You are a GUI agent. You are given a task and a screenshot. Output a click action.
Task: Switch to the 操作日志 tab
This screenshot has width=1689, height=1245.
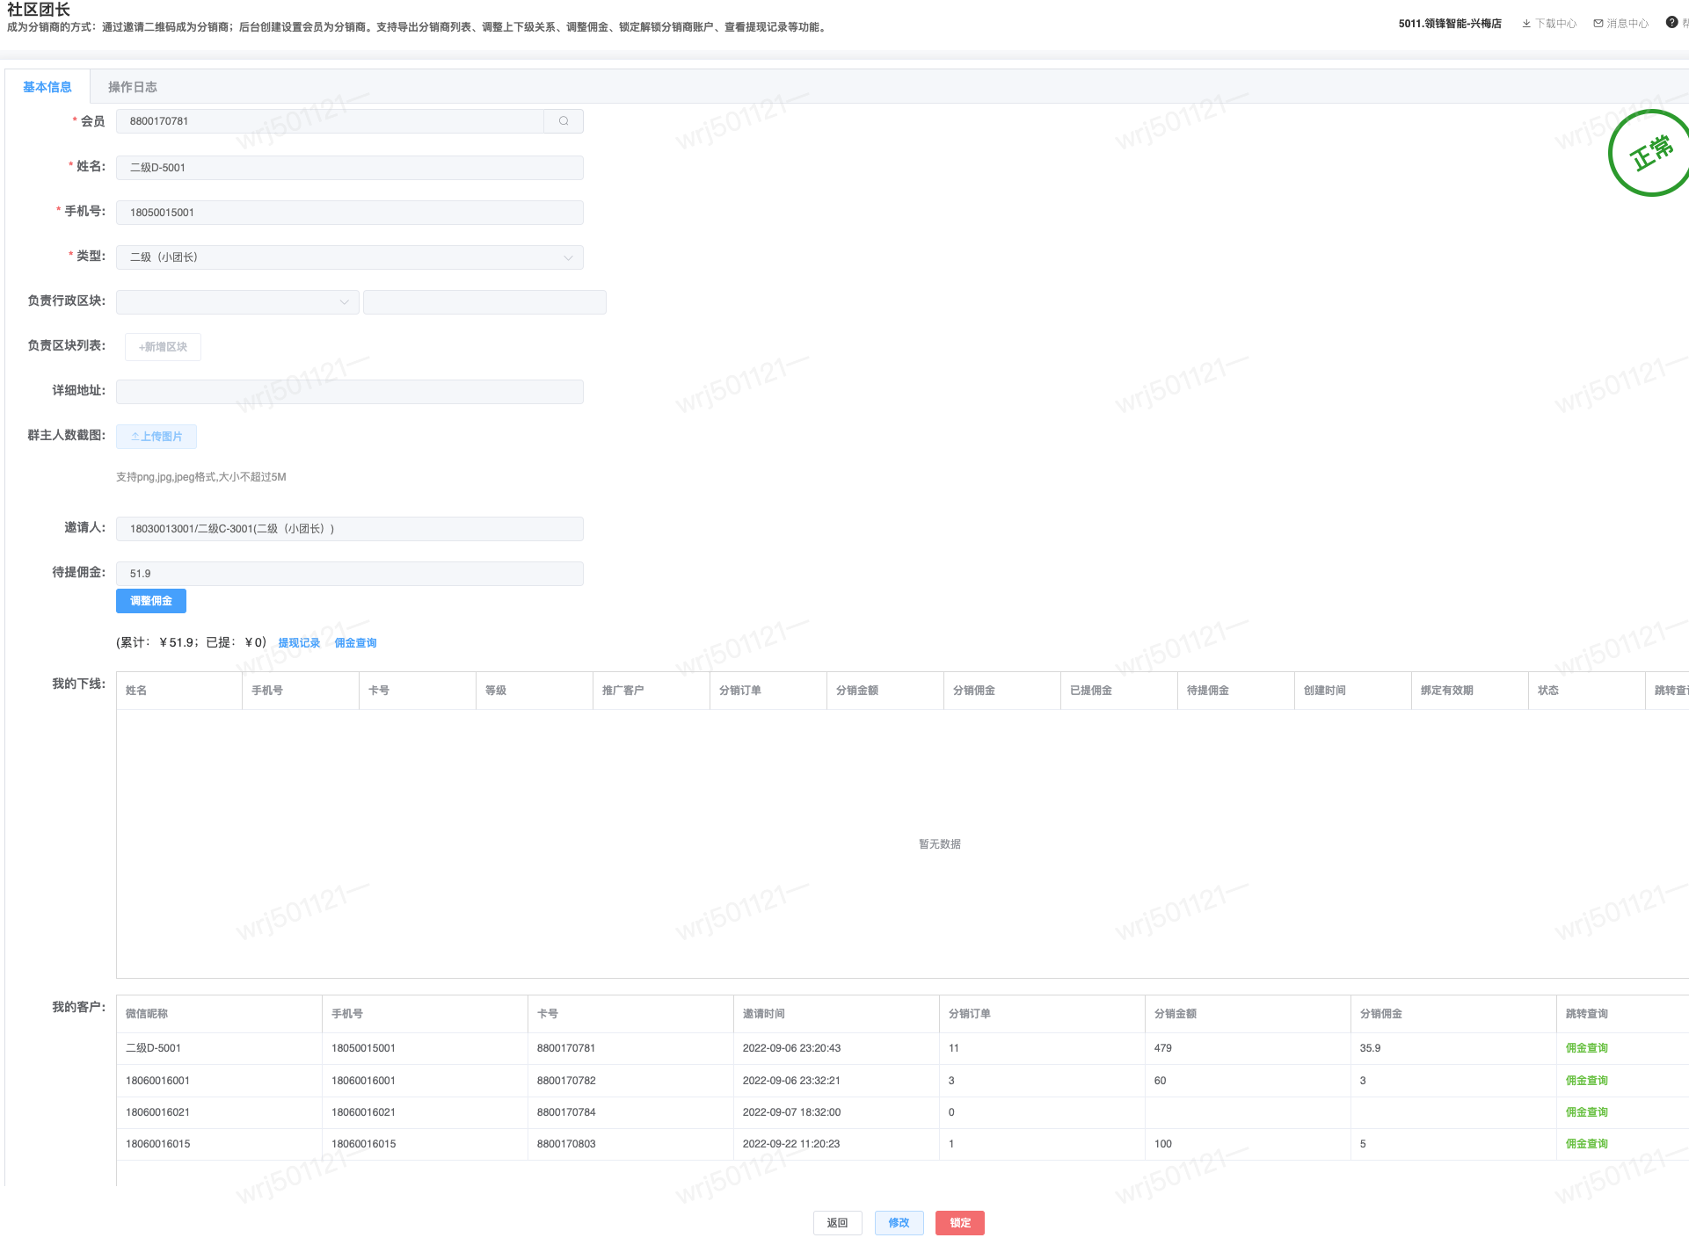coord(133,87)
